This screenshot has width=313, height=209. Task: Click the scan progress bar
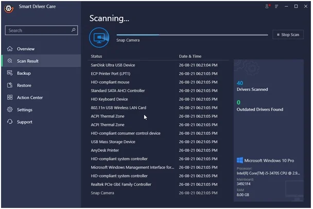[192, 35]
